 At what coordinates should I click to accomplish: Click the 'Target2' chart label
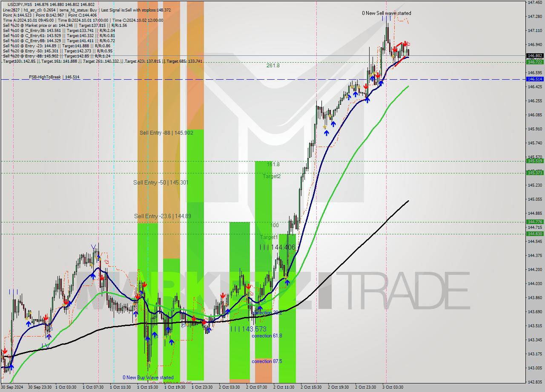pos(272,176)
